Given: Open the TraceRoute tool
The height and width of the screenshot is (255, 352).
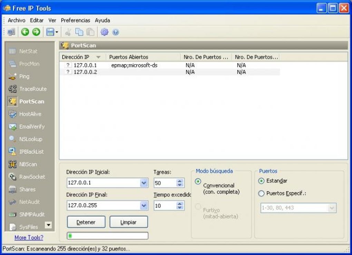Looking at the screenshot, I should click(x=28, y=89).
